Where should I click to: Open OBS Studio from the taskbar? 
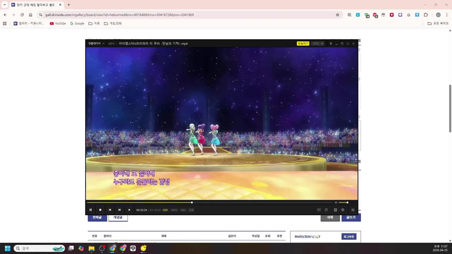coord(102,248)
